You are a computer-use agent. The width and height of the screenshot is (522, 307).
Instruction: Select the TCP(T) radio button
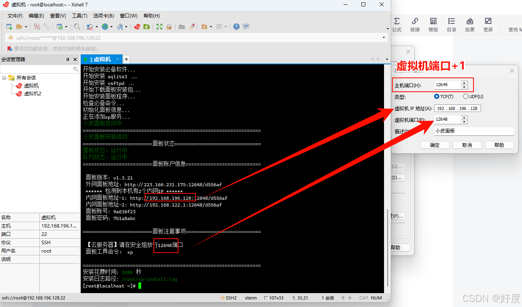click(437, 97)
